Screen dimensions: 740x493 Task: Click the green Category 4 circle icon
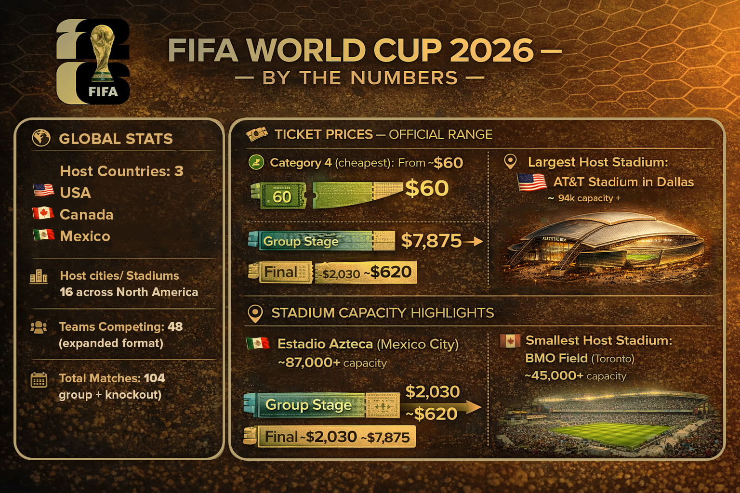tap(256, 163)
